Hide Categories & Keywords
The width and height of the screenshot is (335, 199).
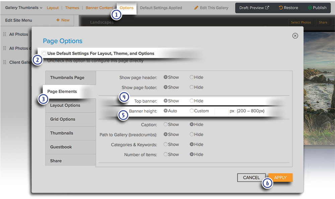coord(192,144)
